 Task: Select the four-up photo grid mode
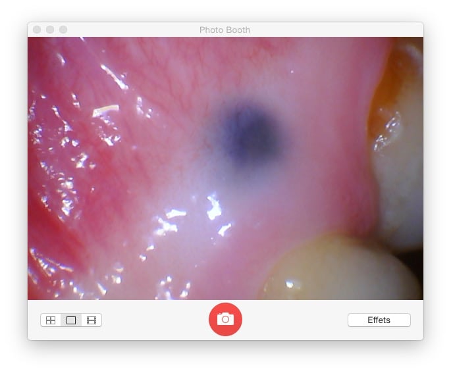point(51,320)
